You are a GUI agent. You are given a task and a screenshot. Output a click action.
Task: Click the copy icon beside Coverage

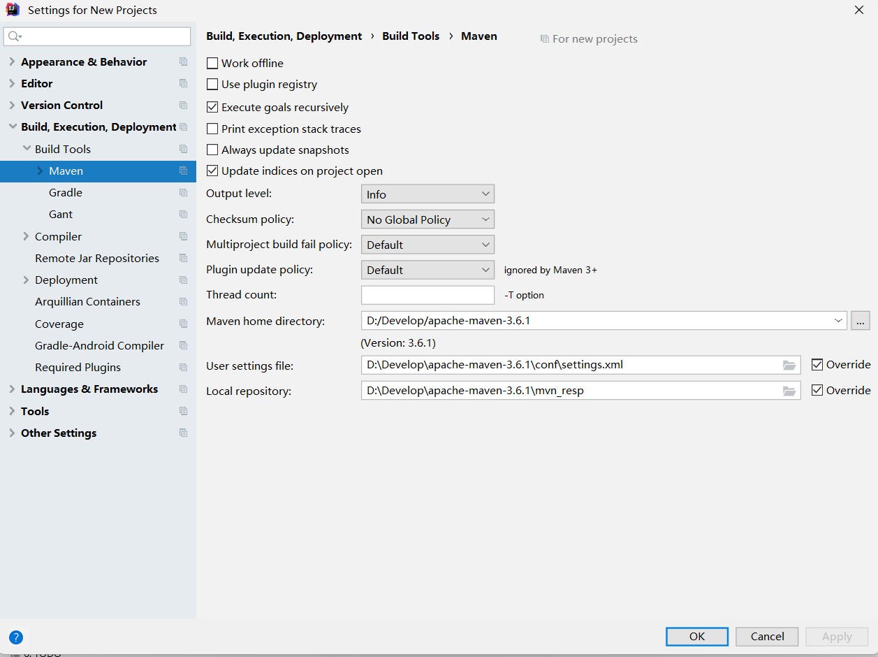coord(184,324)
